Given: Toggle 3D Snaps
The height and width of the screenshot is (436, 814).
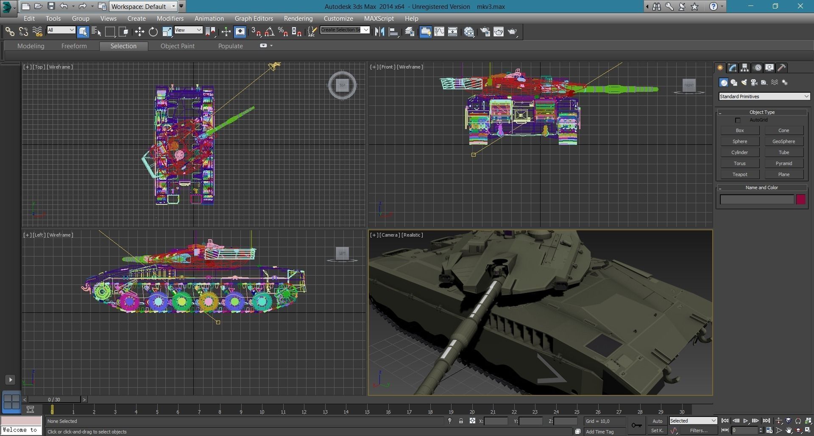Looking at the screenshot, I should [x=256, y=32].
